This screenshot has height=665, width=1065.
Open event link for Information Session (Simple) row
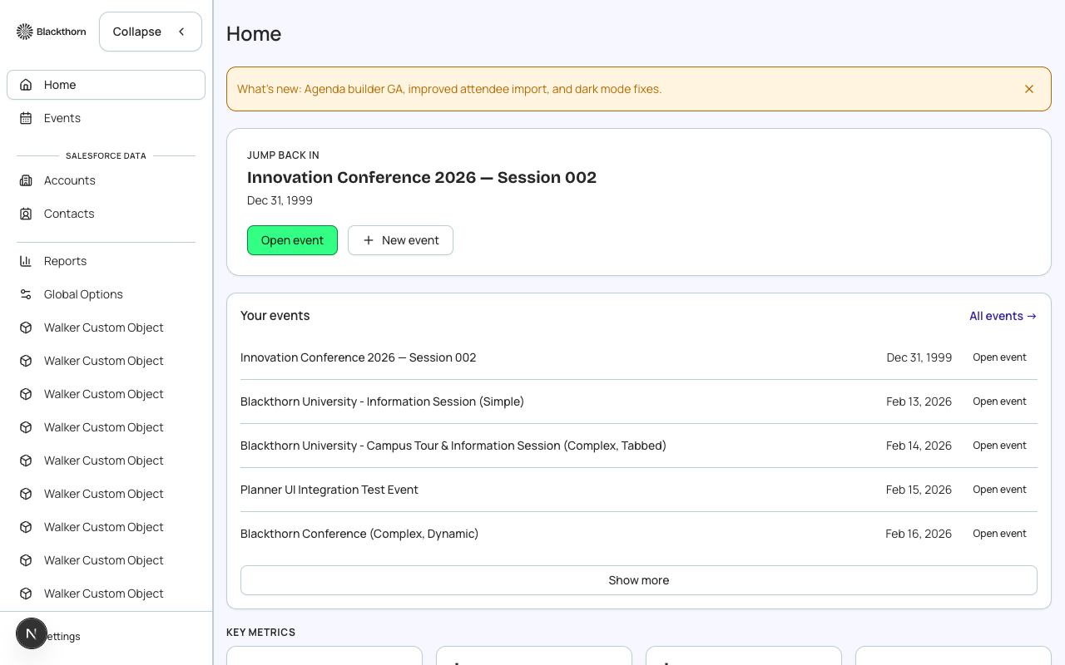[x=999, y=401]
